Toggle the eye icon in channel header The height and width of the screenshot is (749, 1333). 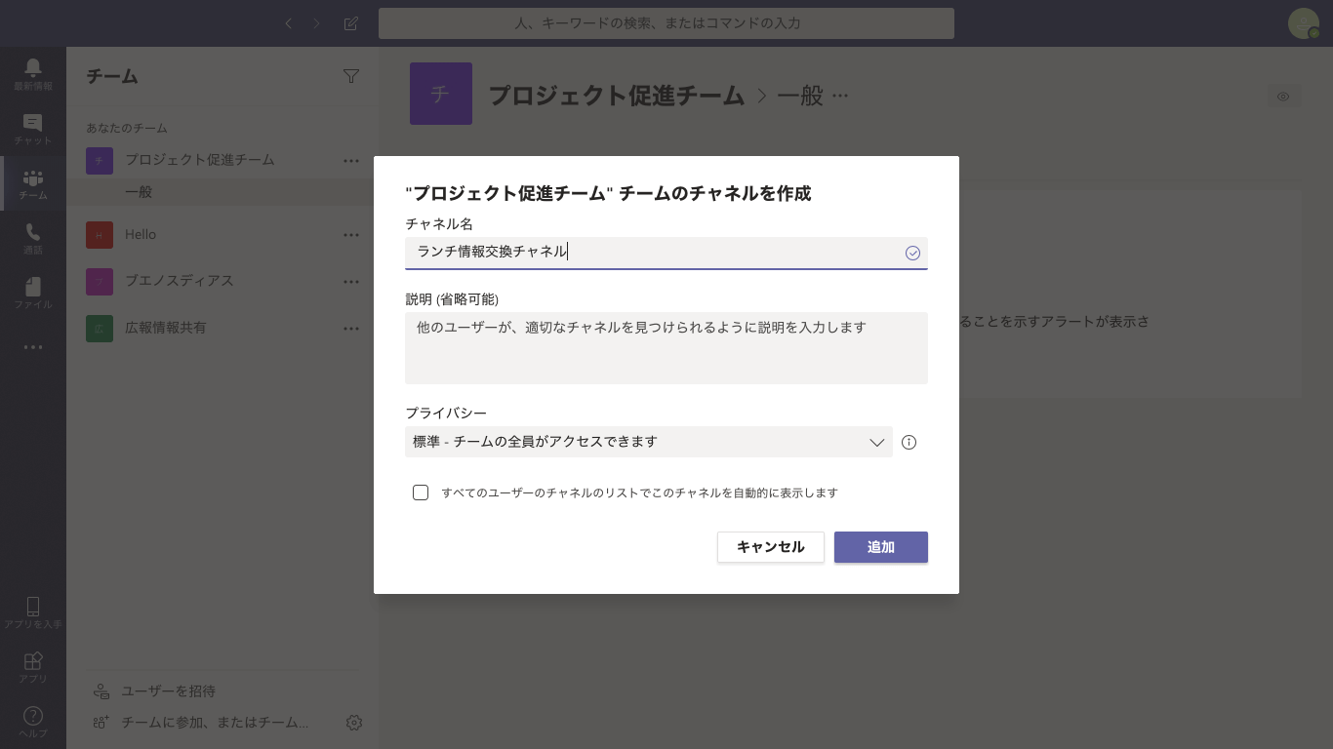[x=1283, y=97]
